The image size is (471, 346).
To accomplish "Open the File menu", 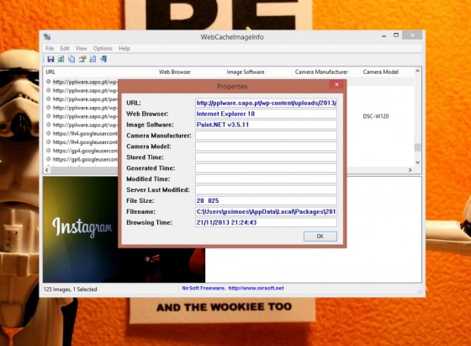I will click(x=50, y=48).
